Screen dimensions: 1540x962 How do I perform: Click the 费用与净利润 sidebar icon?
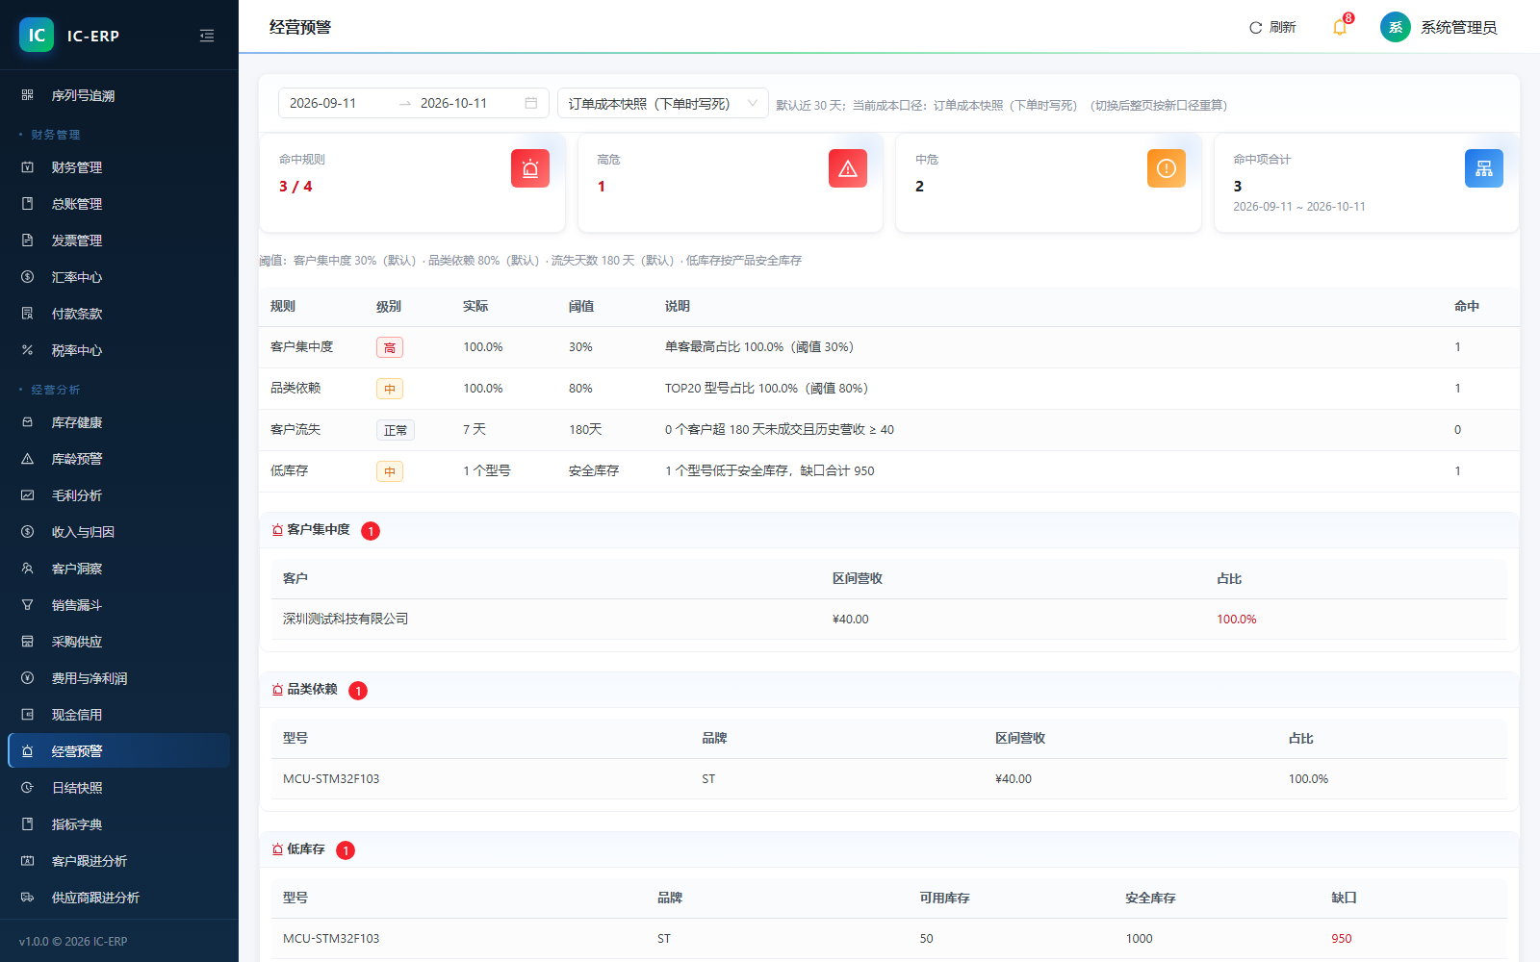click(x=28, y=678)
